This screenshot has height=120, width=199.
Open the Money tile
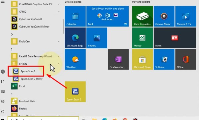(x=143, y=38)
